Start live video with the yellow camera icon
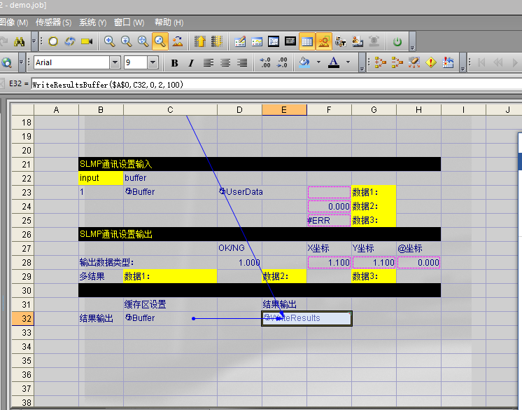This screenshot has height=410, width=522. (x=87, y=41)
